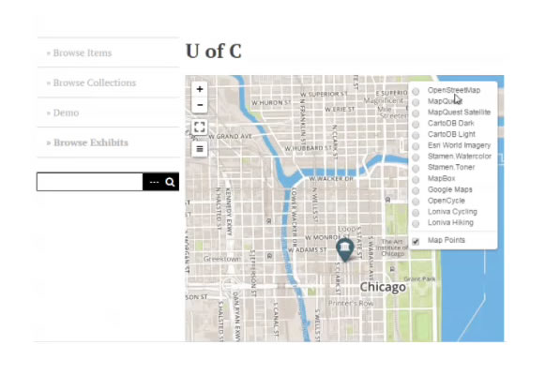This screenshot has height=375, width=545.
Task: Open the map list menu icon
Action: click(x=200, y=149)
